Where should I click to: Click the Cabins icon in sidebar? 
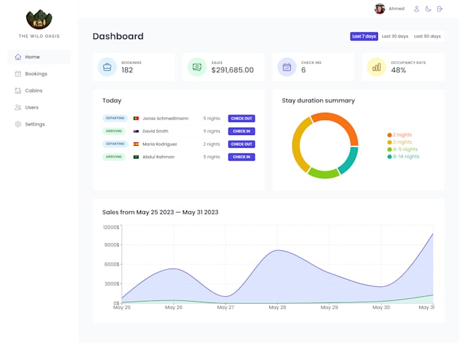point(18,90)
